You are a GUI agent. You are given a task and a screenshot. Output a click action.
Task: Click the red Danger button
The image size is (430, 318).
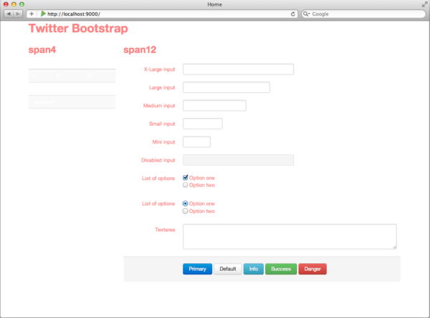click(312, 269)
